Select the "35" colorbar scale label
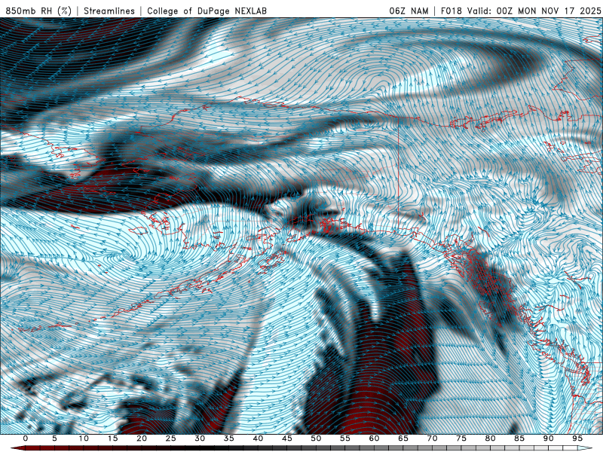The width and height of the screenshot is (603, 452). pyautogui.click(x=229, y=438)
